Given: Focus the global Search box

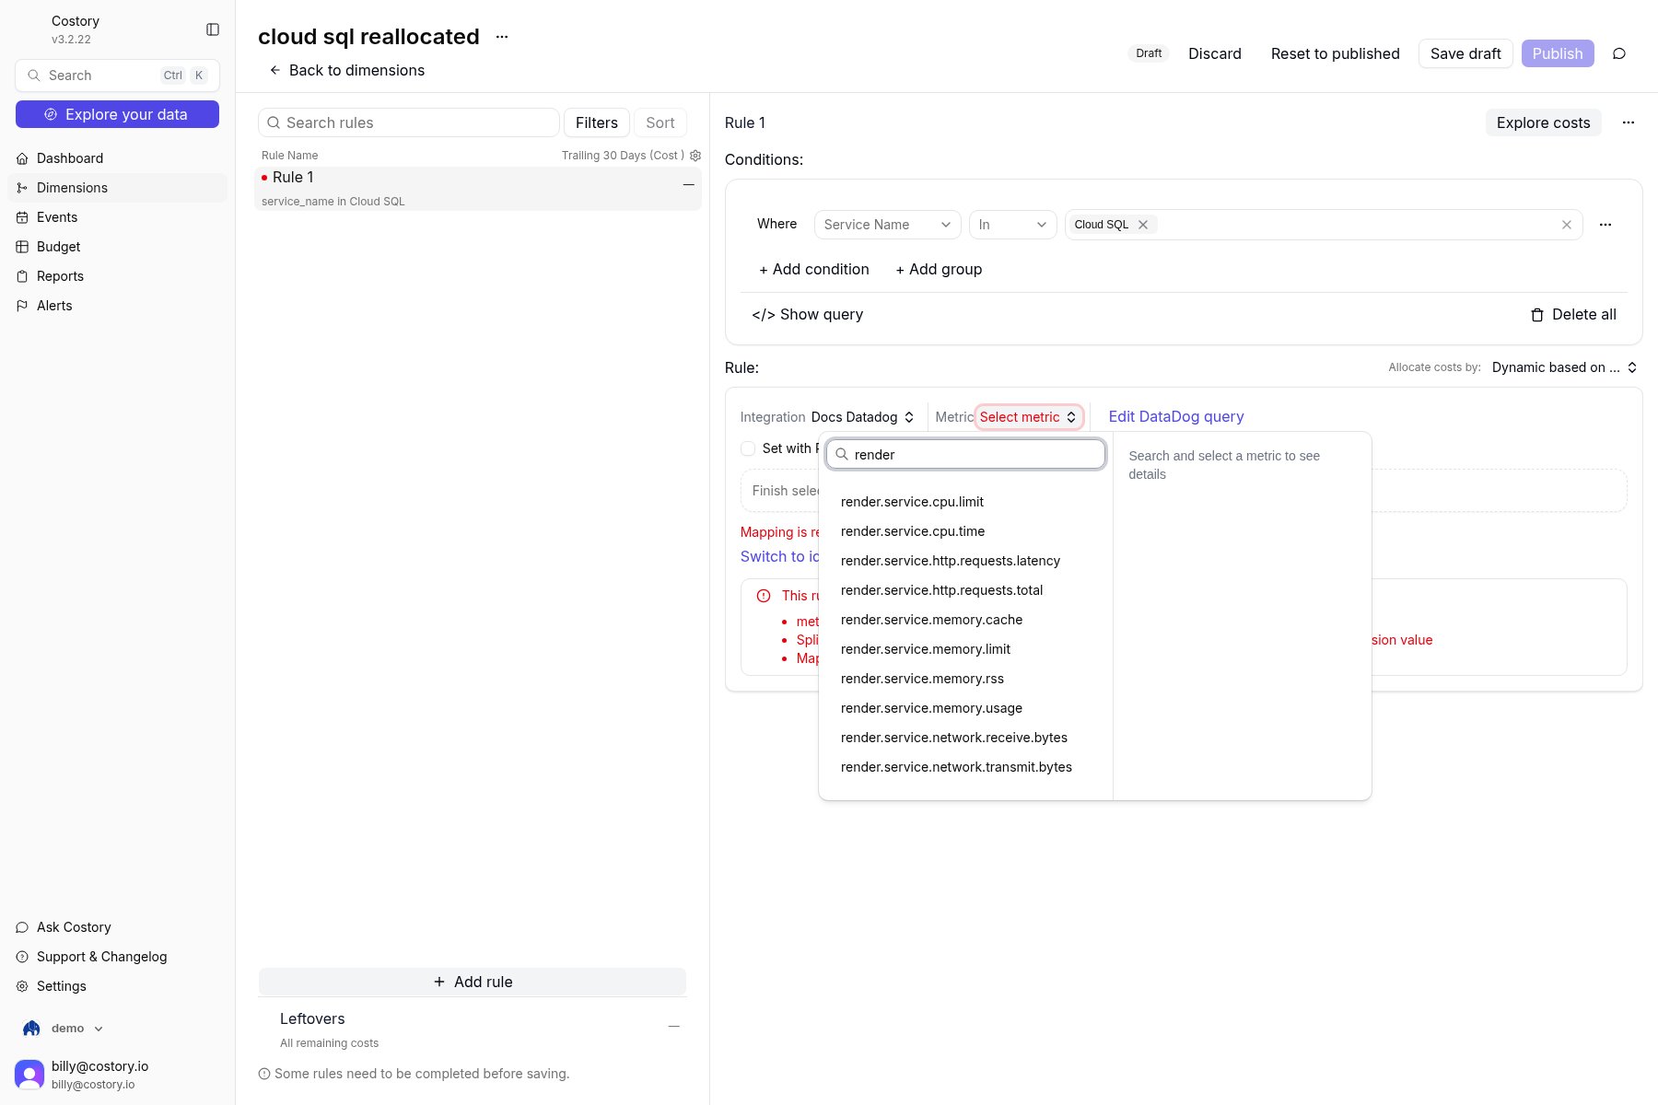Looking at the screenshot, I should coord(117,76).
